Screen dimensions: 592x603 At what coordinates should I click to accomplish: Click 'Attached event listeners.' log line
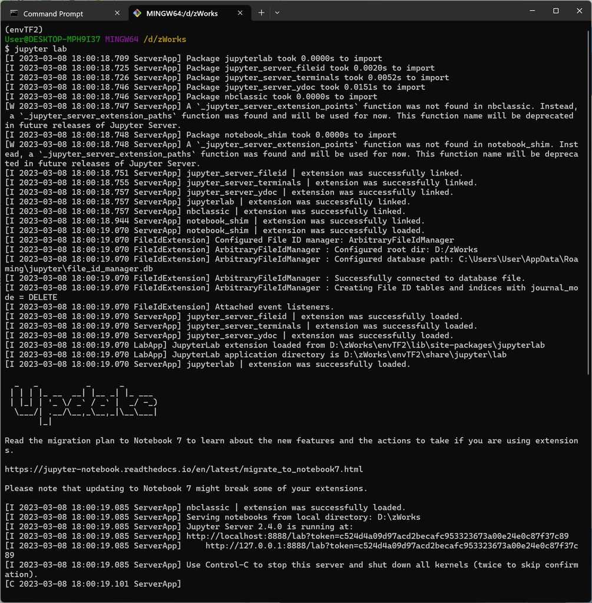pos(169,307)
